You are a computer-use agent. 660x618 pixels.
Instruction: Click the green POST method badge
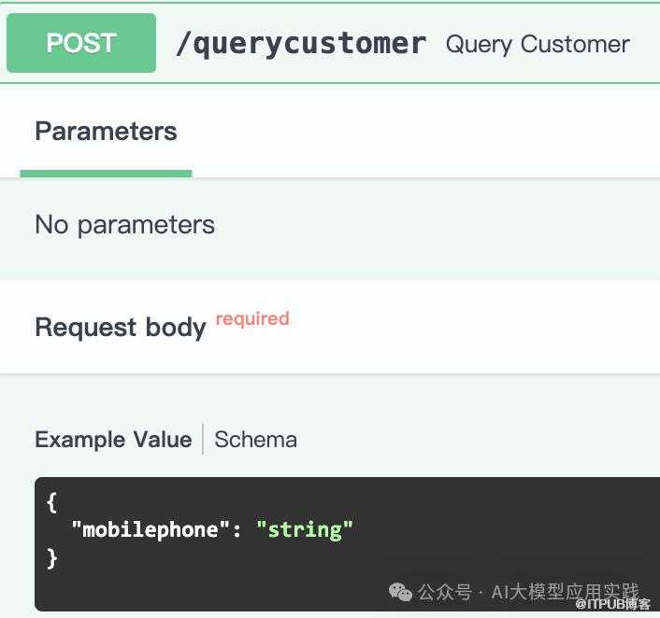tap(81, 43)
